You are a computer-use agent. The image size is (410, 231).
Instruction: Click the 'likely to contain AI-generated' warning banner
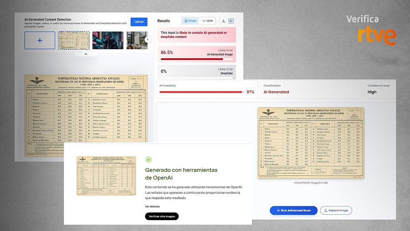[x=197, y=35]
